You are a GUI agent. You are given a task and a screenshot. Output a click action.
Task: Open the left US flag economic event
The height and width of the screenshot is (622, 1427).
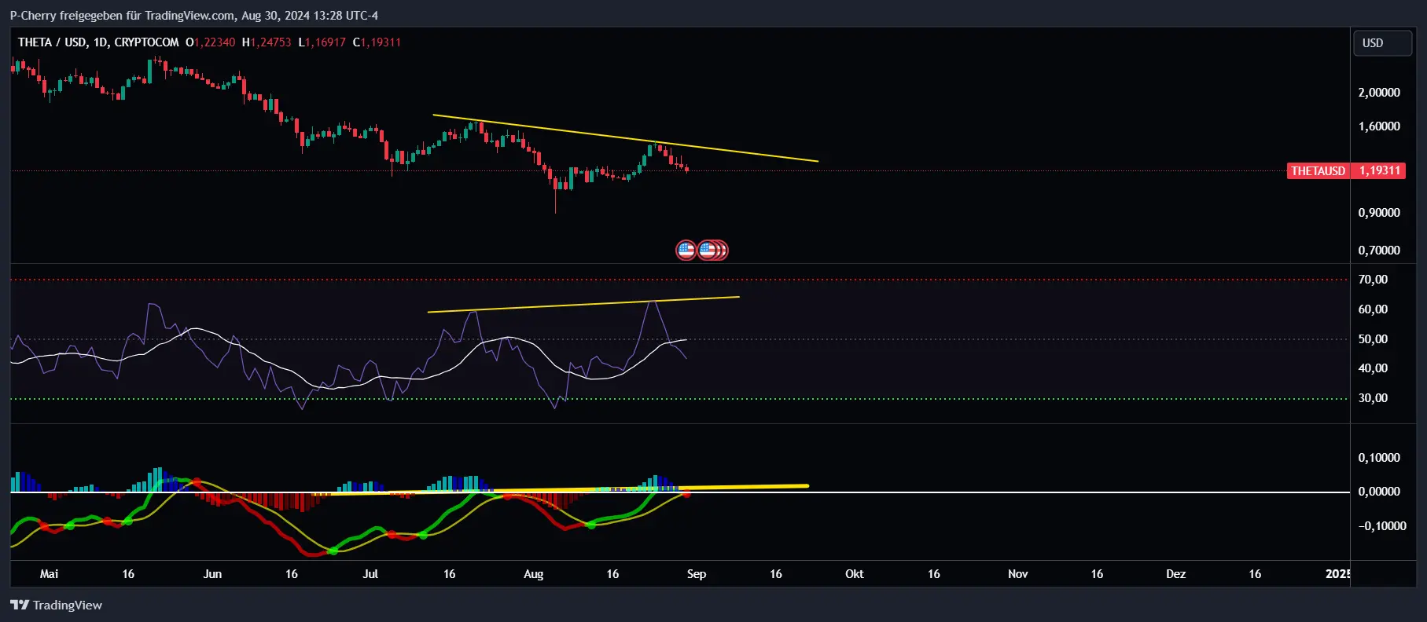pyautogui.click(x=686, y=251)
